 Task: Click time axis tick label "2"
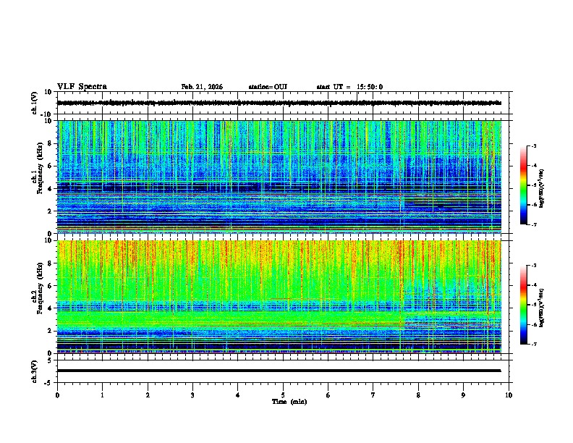click(148, 395)
